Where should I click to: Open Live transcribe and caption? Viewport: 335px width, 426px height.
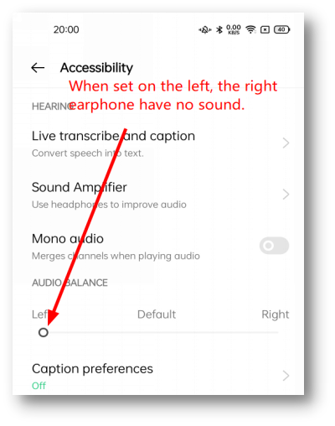coord(161,143)
